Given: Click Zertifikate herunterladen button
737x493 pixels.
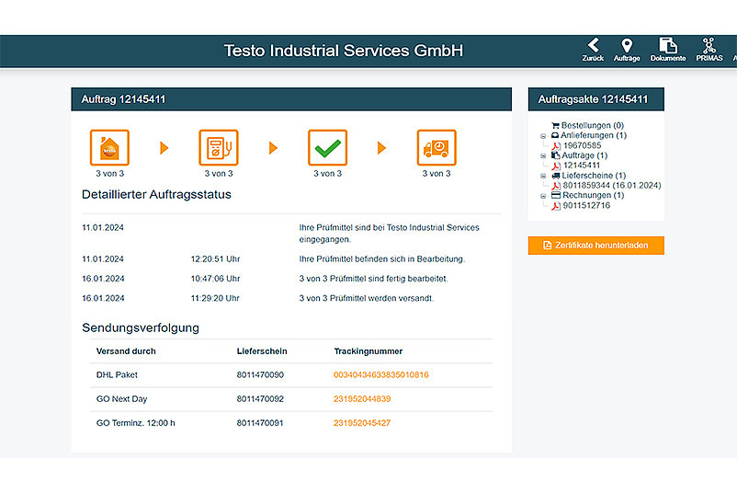Looking at the screenshot, I should pos(596,246).
